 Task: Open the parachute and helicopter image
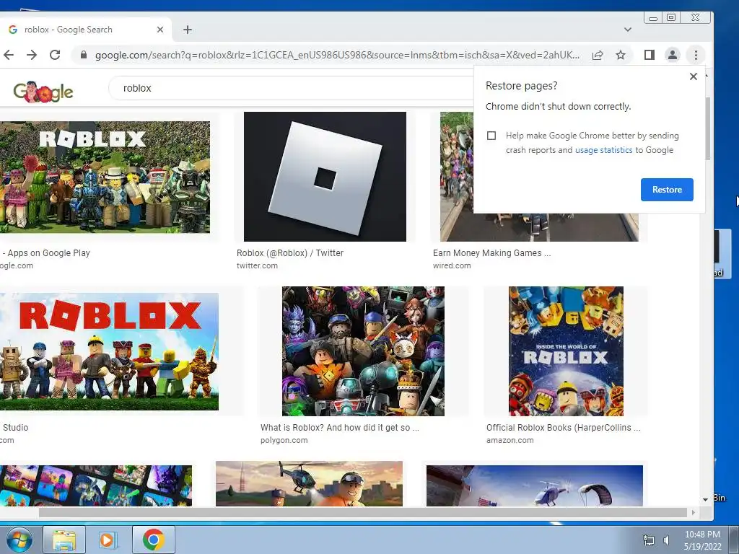(x=535, y=485)
